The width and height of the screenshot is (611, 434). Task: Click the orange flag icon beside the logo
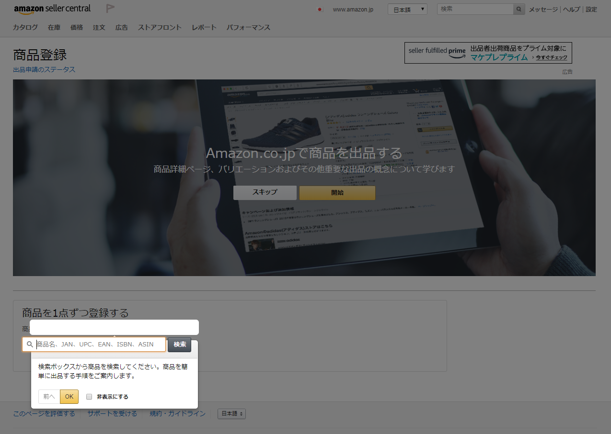(110, 8)
